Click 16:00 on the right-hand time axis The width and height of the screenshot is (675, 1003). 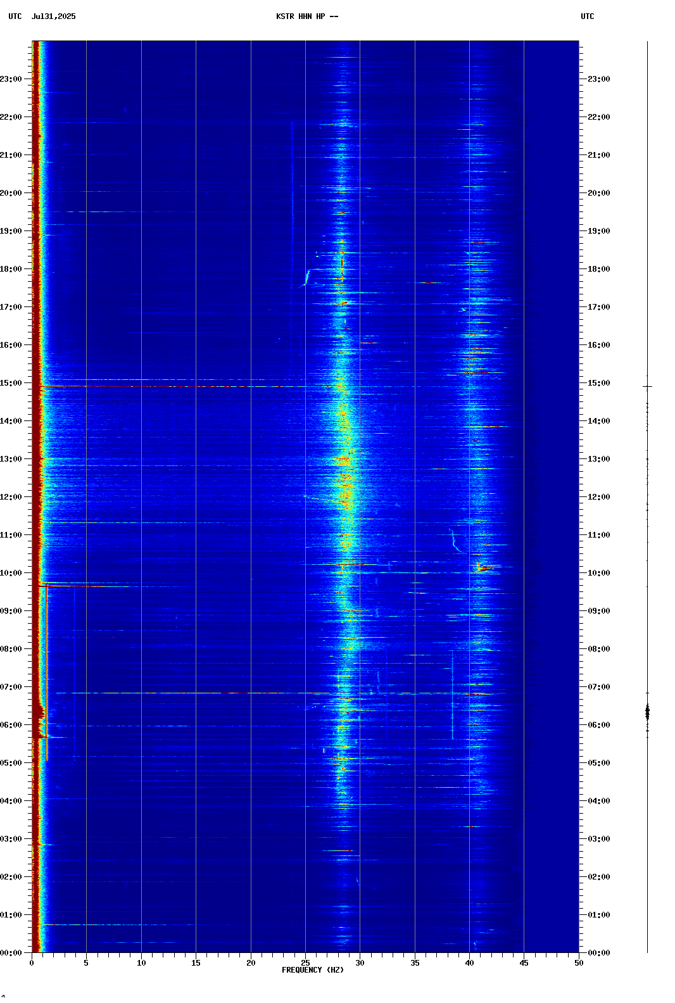[x=599, y=345]
